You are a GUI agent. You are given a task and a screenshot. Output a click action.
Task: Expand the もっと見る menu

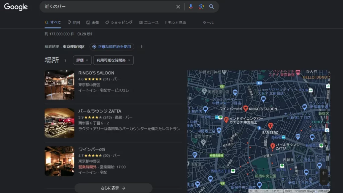(176, 22)
